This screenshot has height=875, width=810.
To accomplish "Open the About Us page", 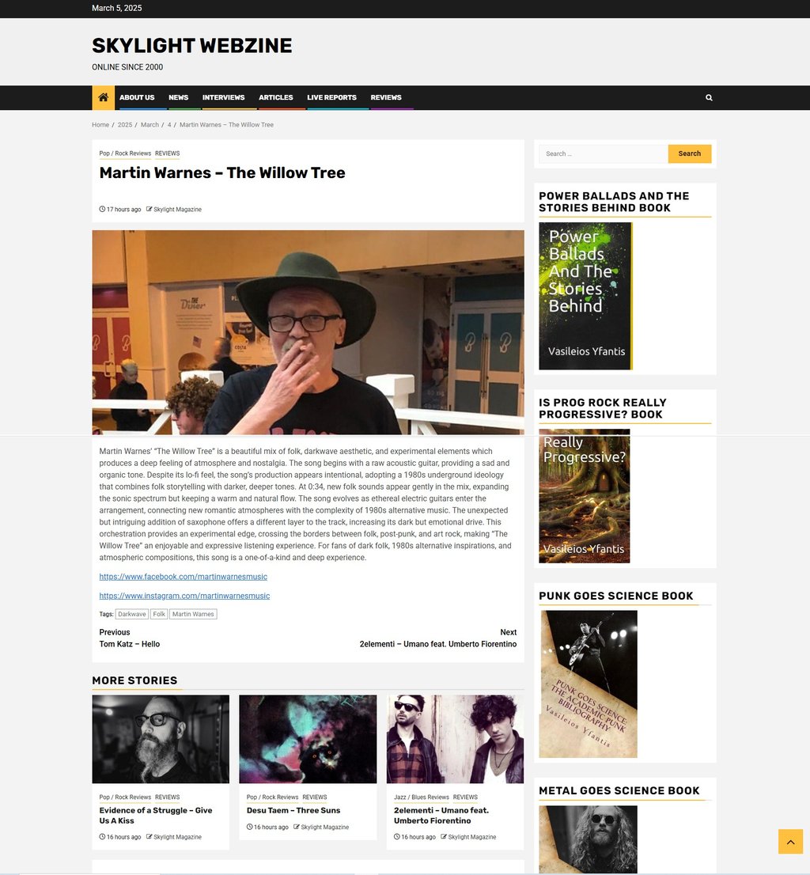I will 137,97.
